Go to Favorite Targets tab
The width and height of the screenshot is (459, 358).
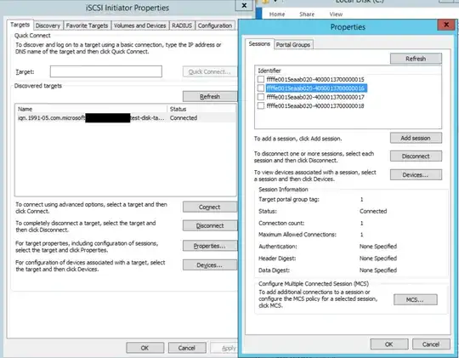(87, 26)
